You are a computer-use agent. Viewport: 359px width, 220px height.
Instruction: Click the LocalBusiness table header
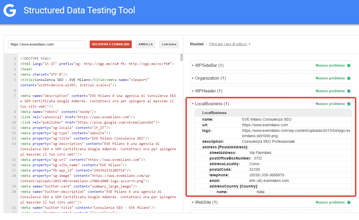coord(273,113)
